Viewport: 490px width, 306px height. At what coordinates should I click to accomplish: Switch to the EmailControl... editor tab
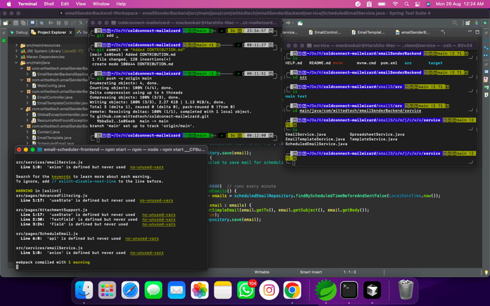click(x=325, y=32)
